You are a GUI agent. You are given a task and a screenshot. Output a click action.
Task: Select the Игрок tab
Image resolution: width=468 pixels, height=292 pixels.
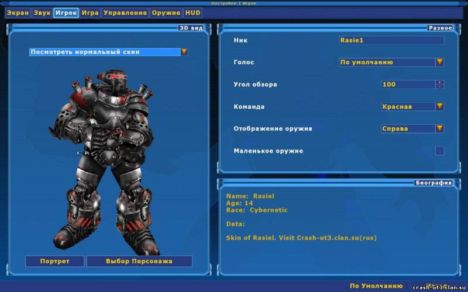[x=66, y=12]
